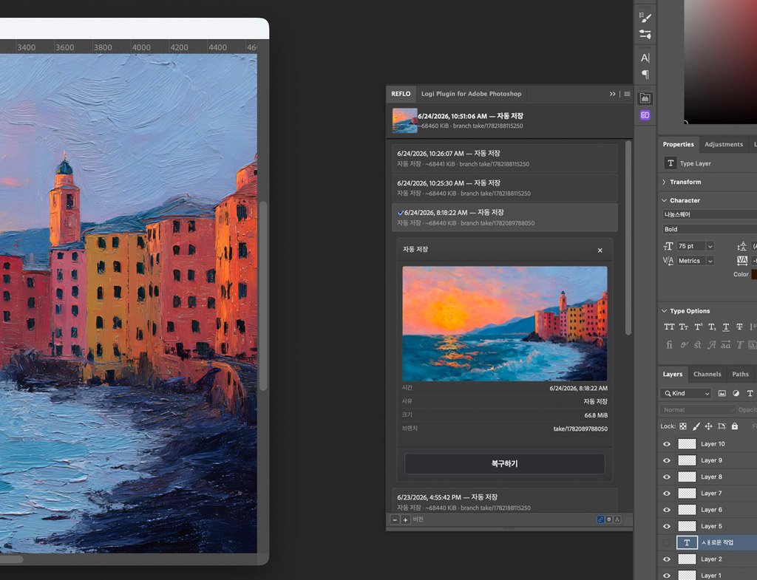Screen dimensions: 757x580
Task: Toggle Strikethrough in Type Options
Action: click(739, 327)
